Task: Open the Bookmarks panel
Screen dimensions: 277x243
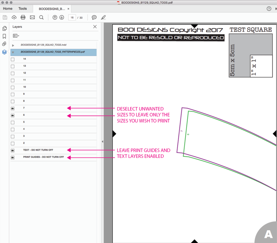Action: (5, 36)
